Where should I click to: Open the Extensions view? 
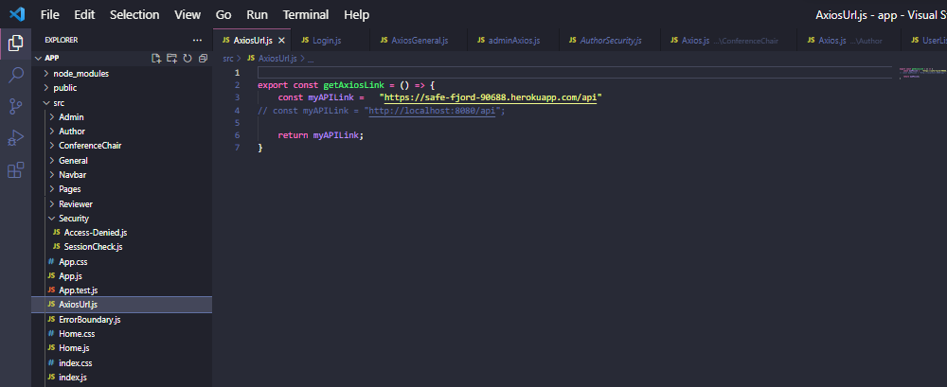16,170
